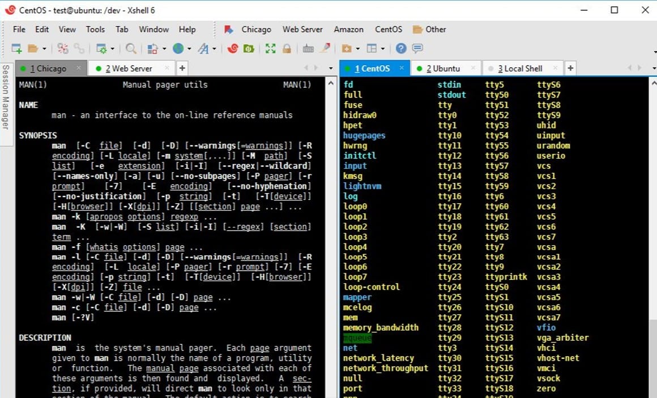Add a new tab beside Local Shell
Screen dimensions: 657x398
[x=570, y=68]
